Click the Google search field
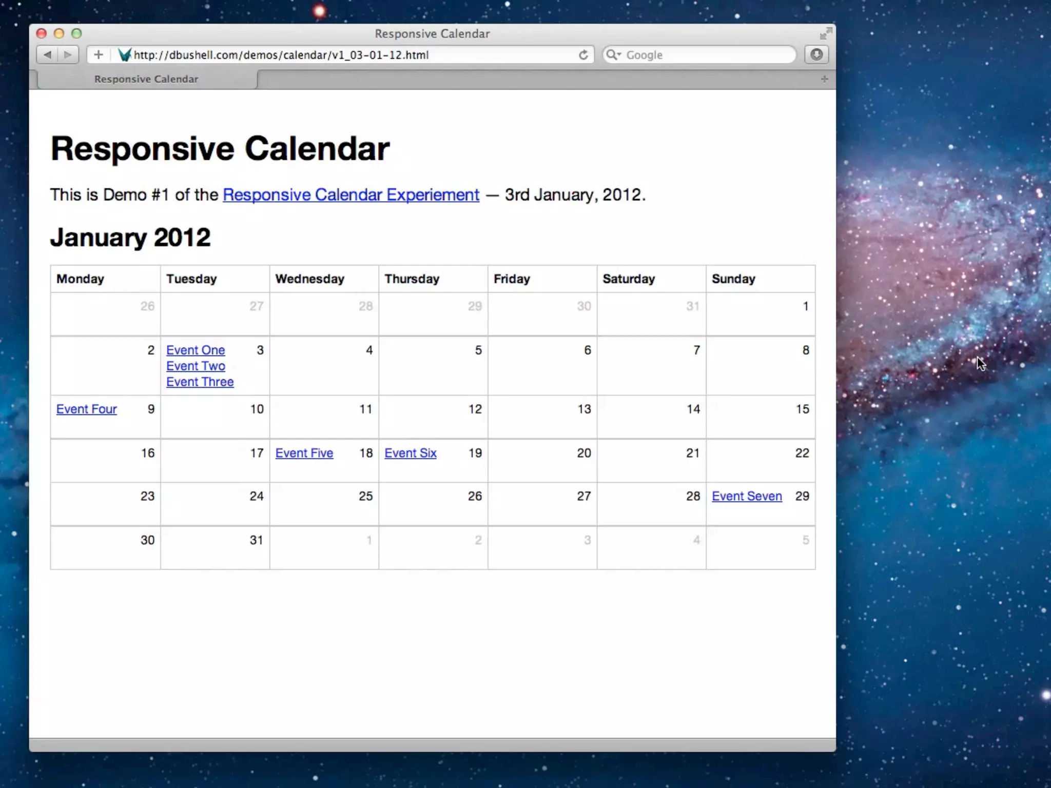Screen dimensions: 1051x788 point(708,55)
